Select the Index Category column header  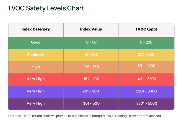[x=36, y=30]
